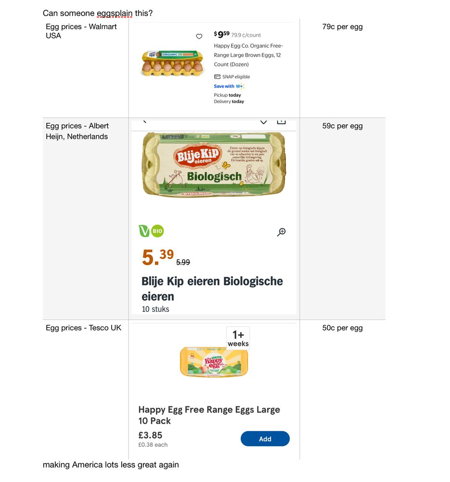Click the Blije Kip Biologisch carton image

click(x=214, y=165)
